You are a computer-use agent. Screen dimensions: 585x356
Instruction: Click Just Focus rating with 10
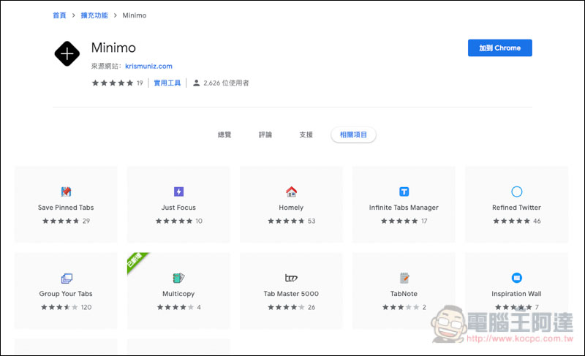pyautogui.click(x=178, y=221)
